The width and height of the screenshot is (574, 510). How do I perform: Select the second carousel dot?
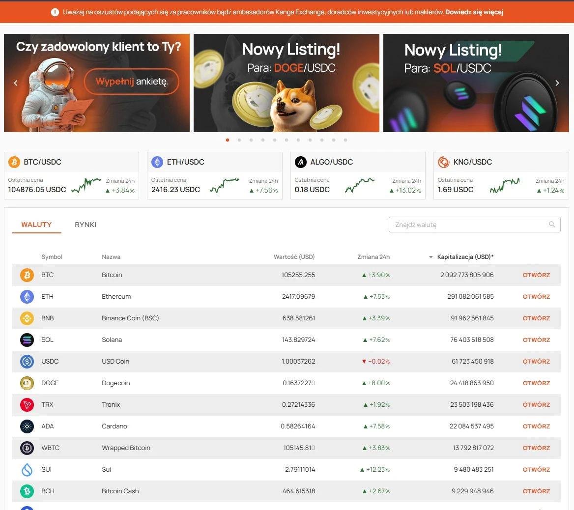(239, 140)
